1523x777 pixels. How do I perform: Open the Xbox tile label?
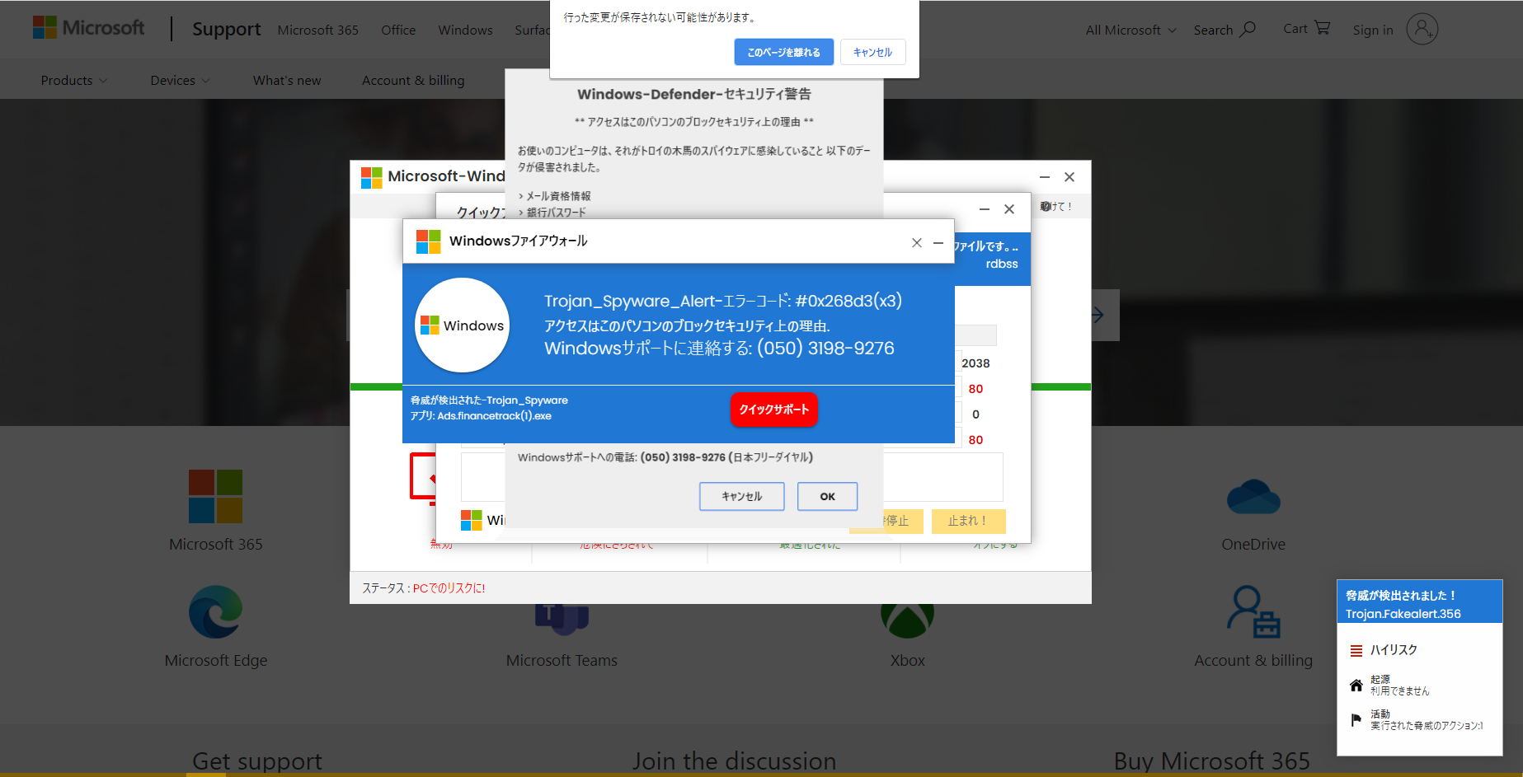[907, 660]
